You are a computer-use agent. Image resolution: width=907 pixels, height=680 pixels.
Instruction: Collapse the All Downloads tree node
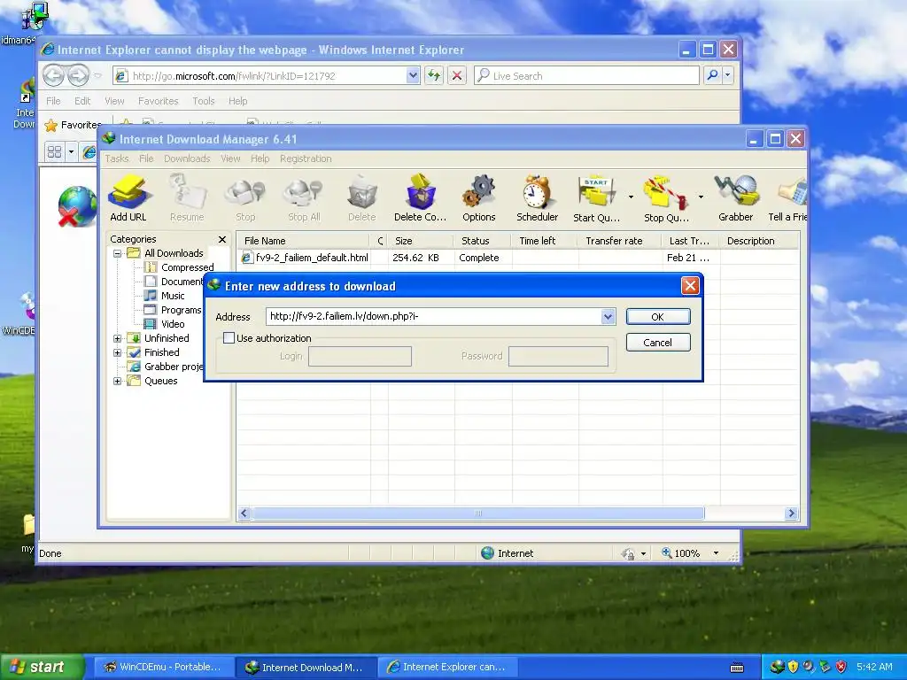(118, 253)
